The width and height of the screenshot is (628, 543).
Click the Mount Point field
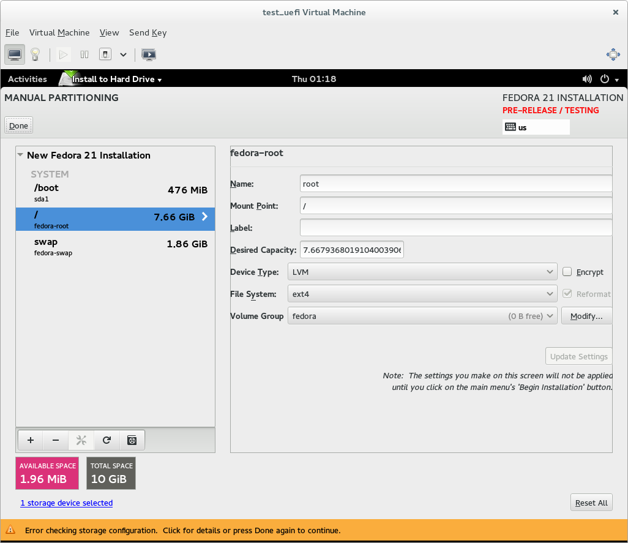tap(456, 206)
